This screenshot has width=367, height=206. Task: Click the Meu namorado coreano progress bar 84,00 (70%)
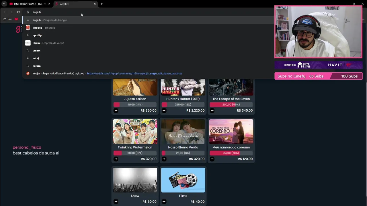pos(231,153)
